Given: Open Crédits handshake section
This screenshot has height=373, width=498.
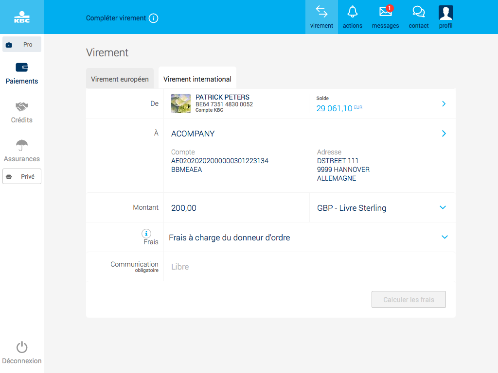Looking at the screenshot, I should click(21, 113).
